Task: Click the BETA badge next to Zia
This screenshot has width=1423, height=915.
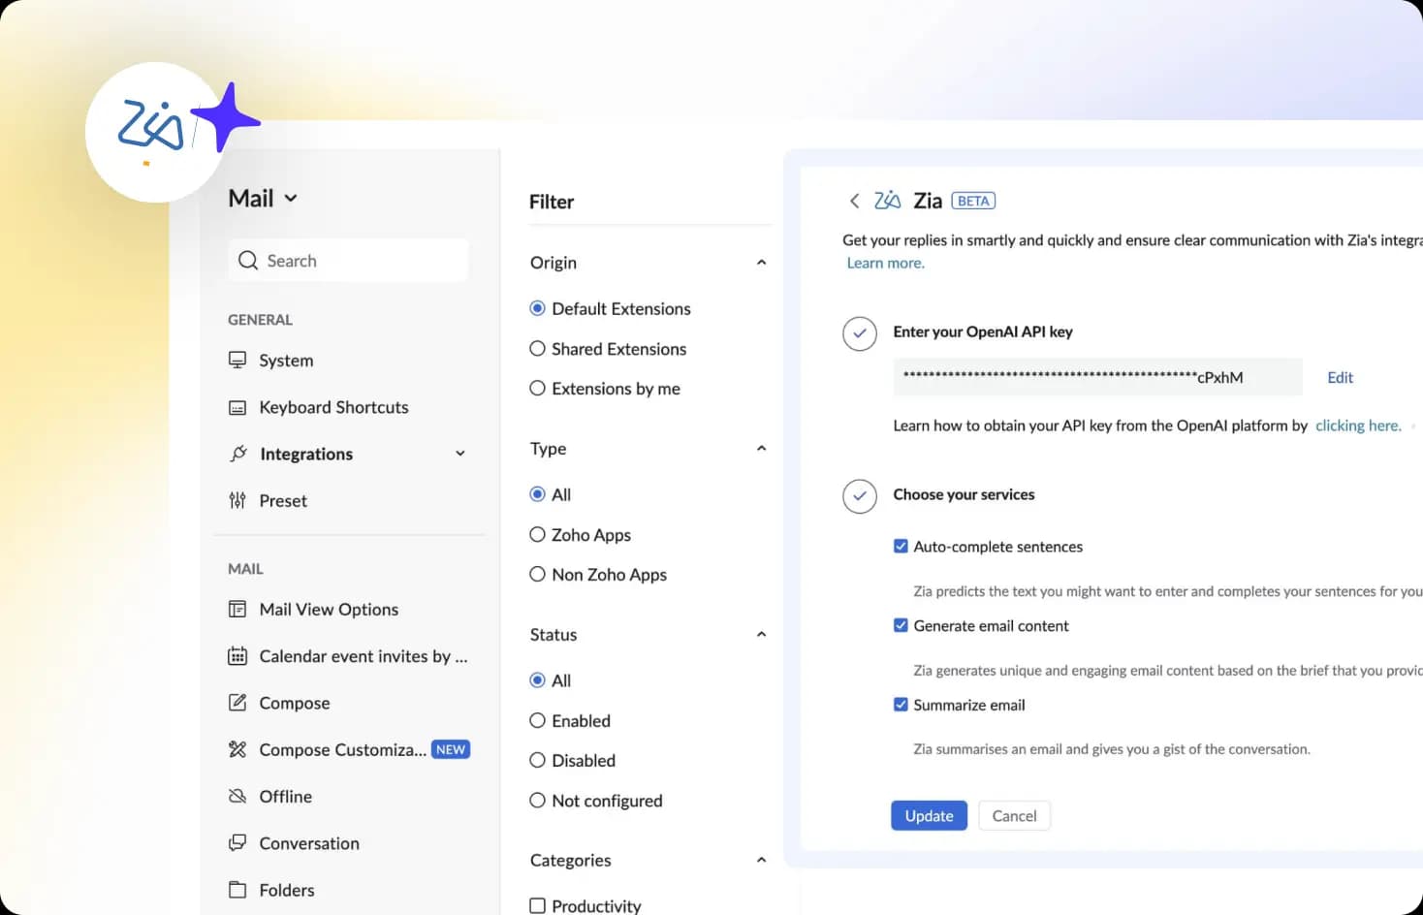Action: click(x=973, y=201)
